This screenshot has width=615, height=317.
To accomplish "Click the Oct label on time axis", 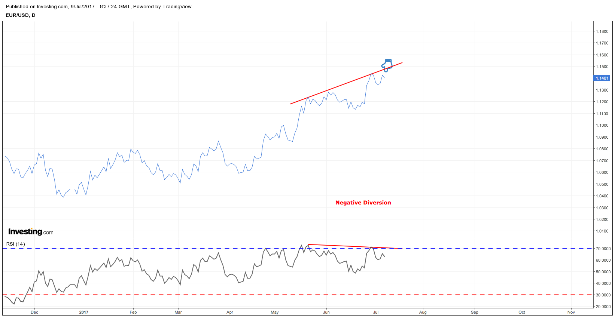I will pos(522,312).
